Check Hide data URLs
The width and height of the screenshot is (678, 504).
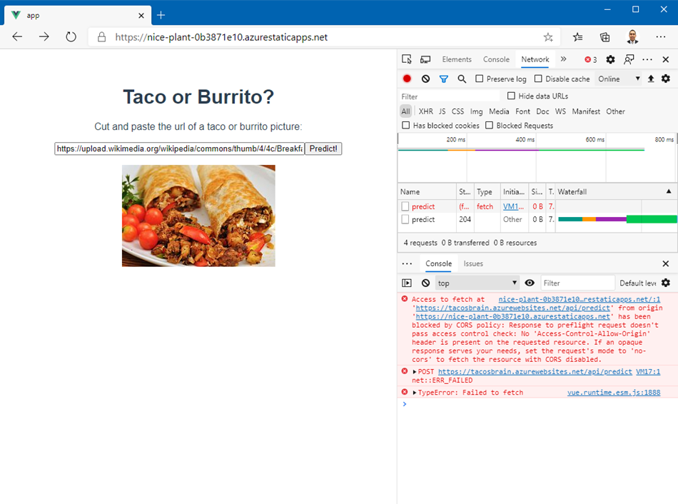coord(510,96)
